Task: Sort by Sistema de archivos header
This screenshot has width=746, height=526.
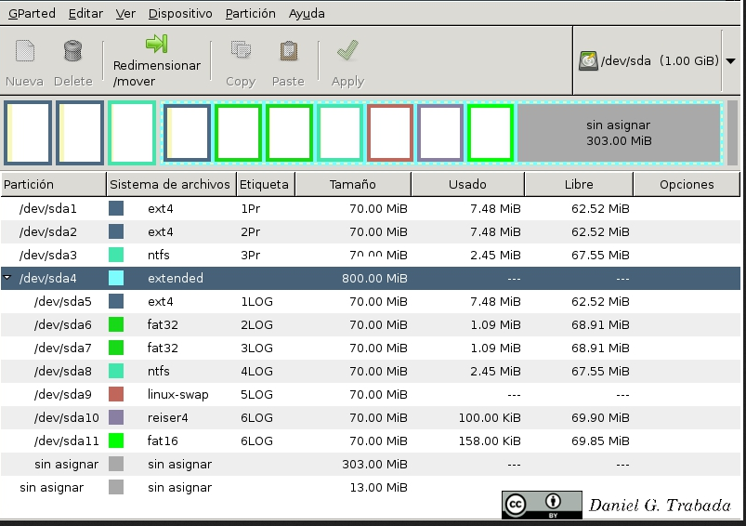Action: [171, 184]
